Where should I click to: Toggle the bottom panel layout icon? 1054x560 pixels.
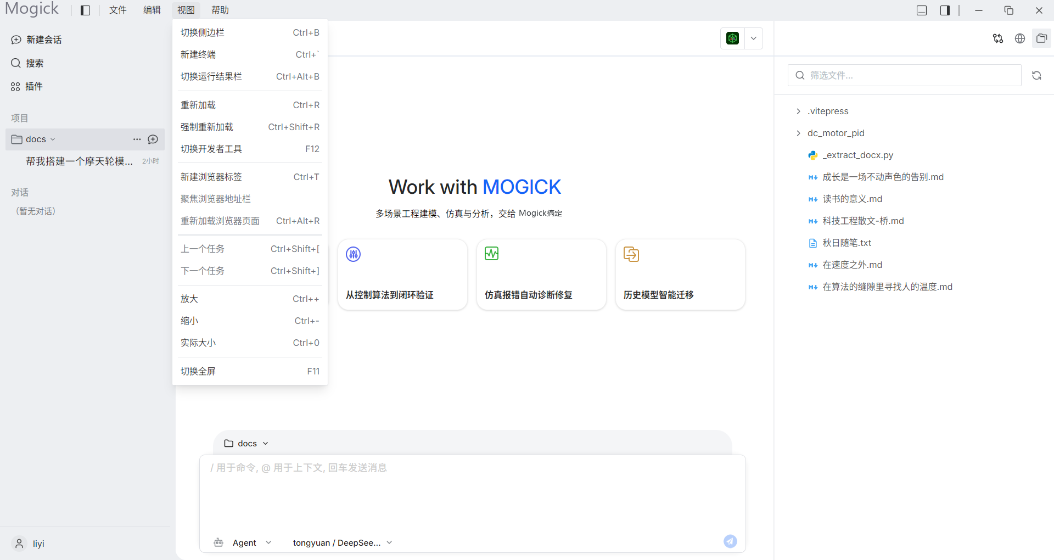pos(922,10)
